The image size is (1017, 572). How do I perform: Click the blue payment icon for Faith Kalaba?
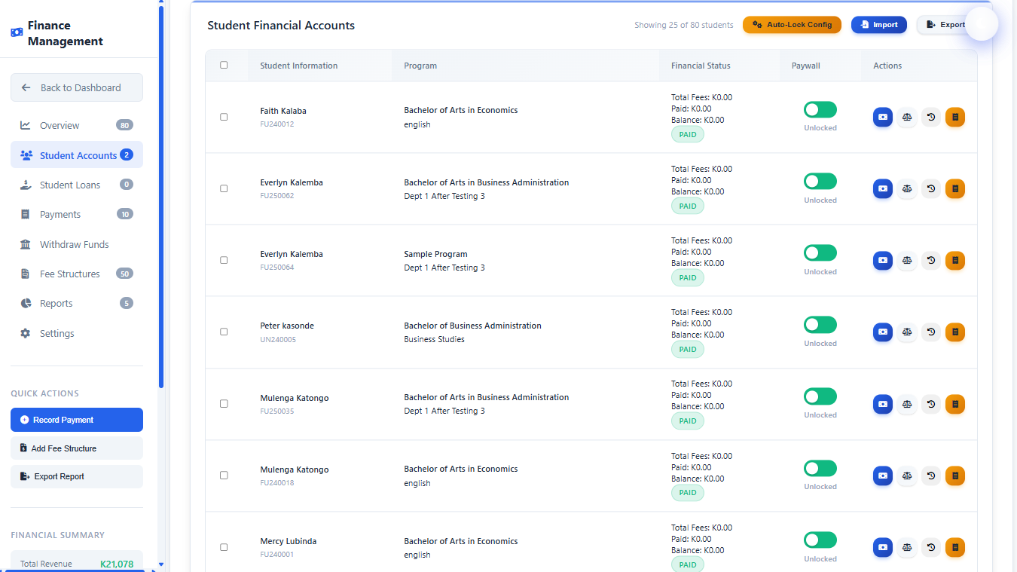click(882, 118)
